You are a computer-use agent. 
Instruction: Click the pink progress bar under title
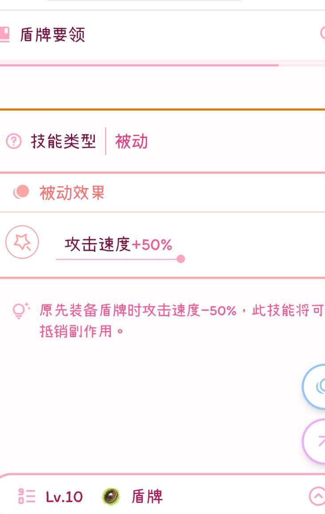pyautogui.click(x=139, y=65)
